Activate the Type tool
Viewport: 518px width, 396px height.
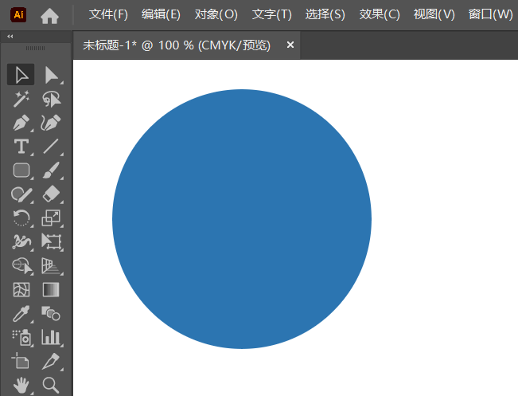21,147
